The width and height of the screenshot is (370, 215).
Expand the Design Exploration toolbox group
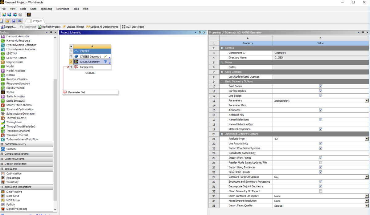(2, 164)
